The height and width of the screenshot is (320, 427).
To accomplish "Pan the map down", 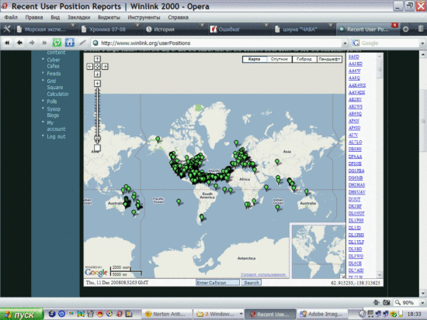I will click(x=97, y=74).
